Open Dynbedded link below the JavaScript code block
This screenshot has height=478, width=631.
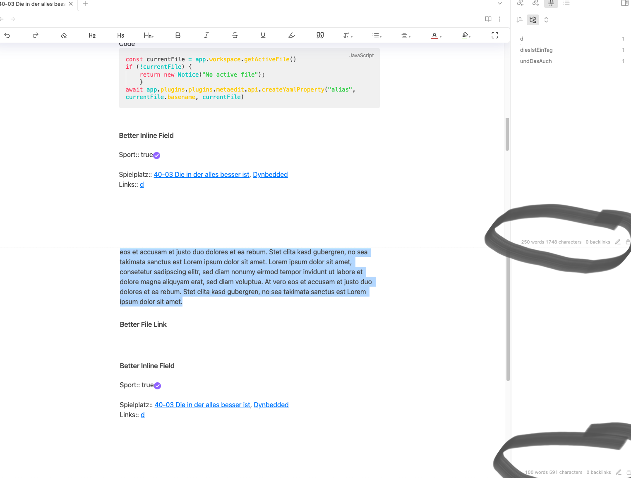(270, 174)
